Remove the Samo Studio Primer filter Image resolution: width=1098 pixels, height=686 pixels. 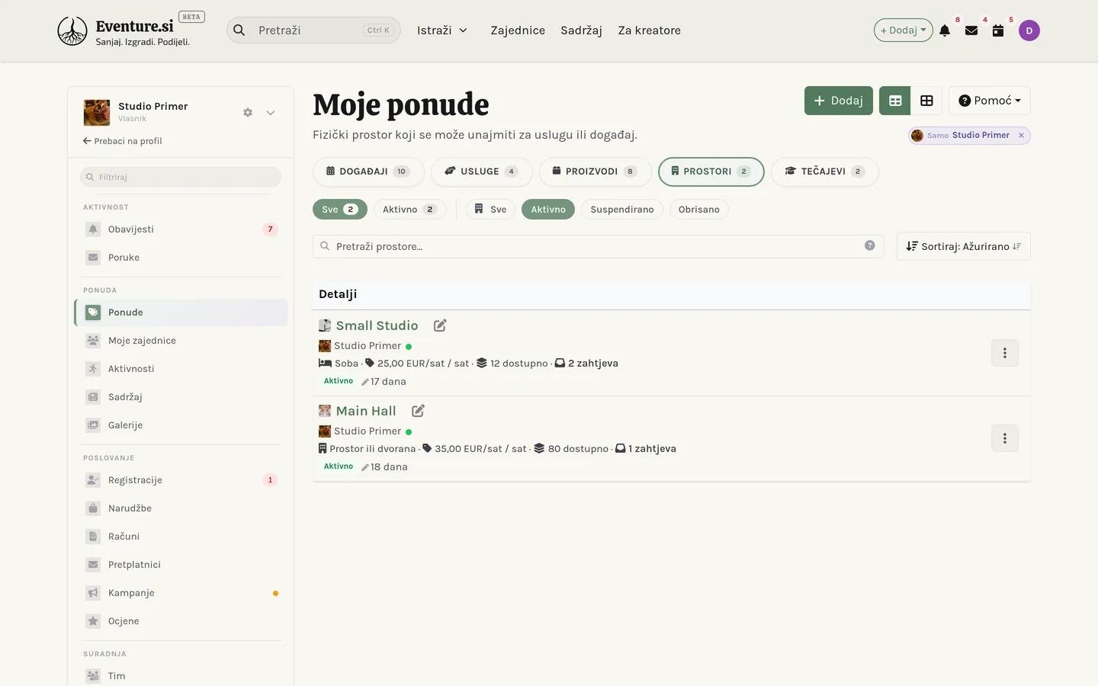pyautogui.click(x=1021, y=136)
